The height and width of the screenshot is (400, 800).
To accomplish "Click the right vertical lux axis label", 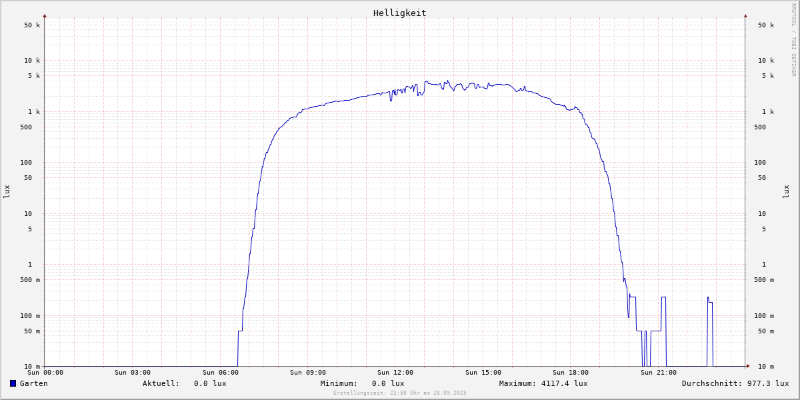I will click(786, 191).
